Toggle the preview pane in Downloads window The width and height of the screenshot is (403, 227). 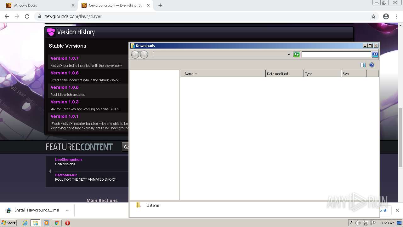click(363, 65)
